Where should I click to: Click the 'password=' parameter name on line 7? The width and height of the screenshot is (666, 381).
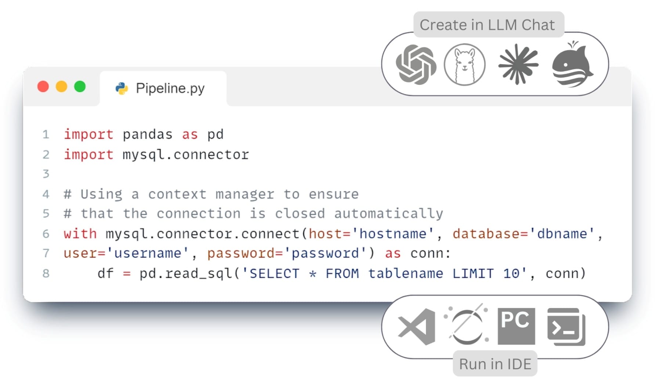coord(245,253)
